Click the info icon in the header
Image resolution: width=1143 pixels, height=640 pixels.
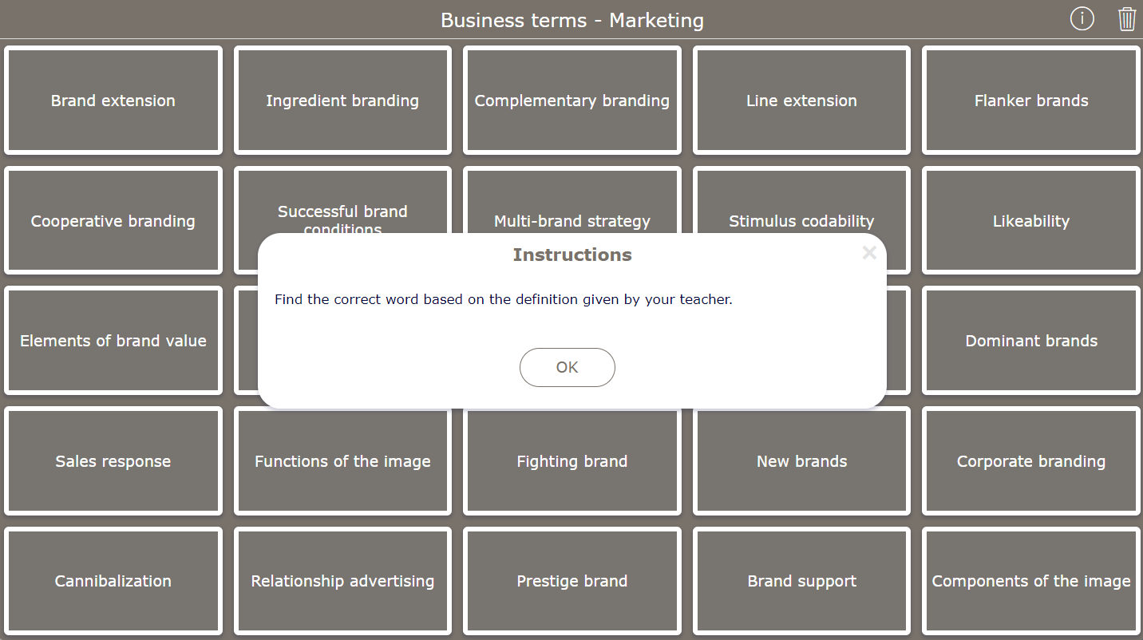(x=1082, y=18)
